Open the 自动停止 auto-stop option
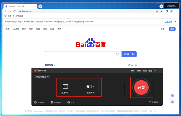Viewport: 181px width, 116px height. (x=39, y=102)
